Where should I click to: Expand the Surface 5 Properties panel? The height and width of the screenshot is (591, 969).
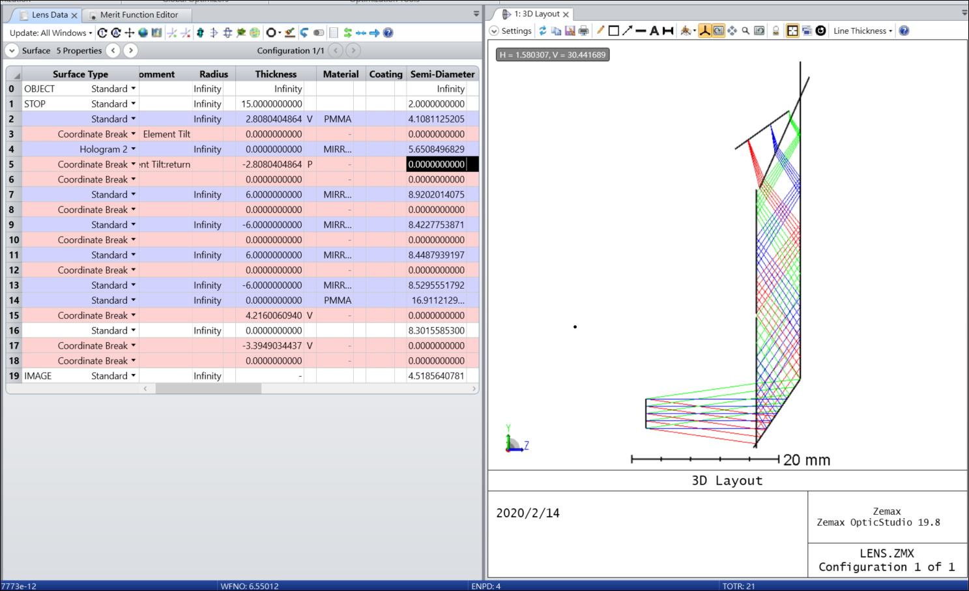tap(12, 50)
